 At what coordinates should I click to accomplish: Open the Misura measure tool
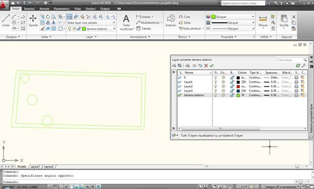pos(263,21)
